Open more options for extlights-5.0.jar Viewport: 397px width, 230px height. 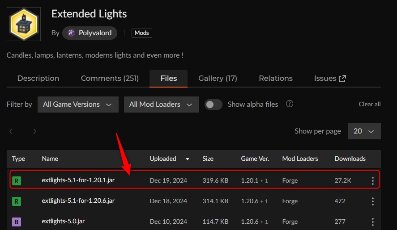(x=373, y=222)
